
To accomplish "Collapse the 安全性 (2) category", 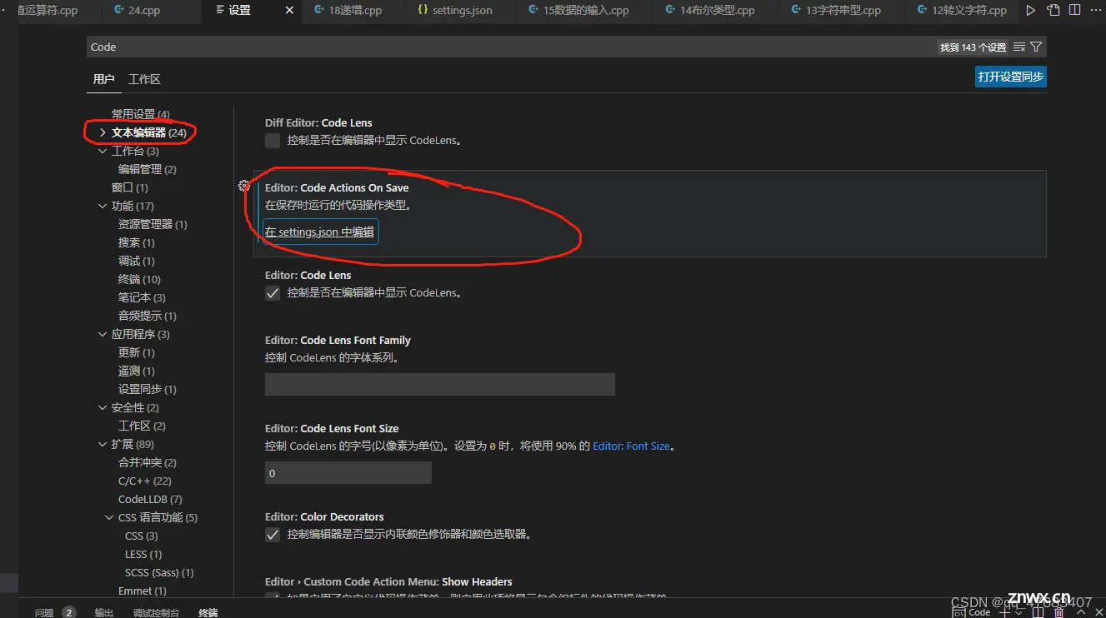I will pos(103,407).
